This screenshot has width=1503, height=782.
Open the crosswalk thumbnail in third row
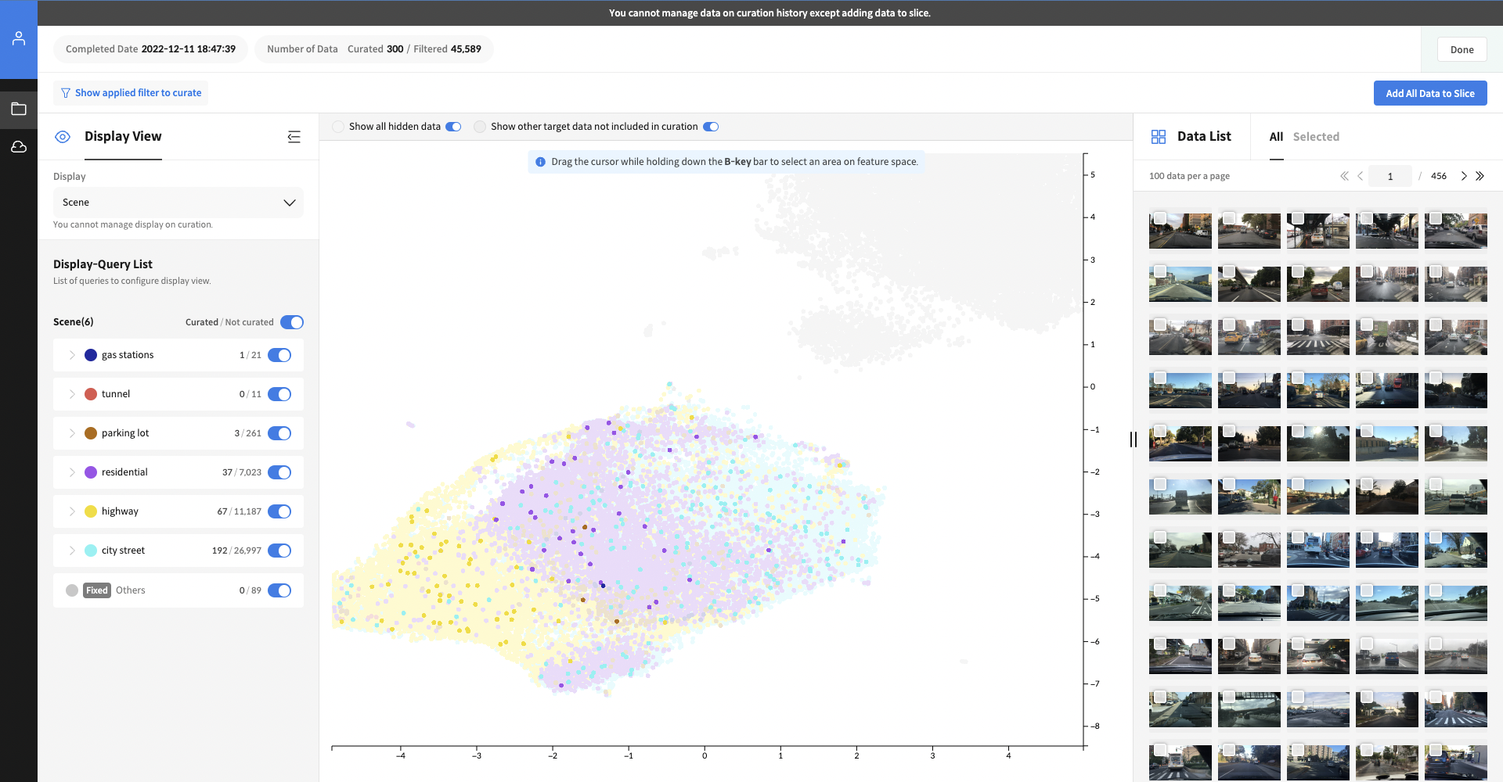pos(1318,338)
